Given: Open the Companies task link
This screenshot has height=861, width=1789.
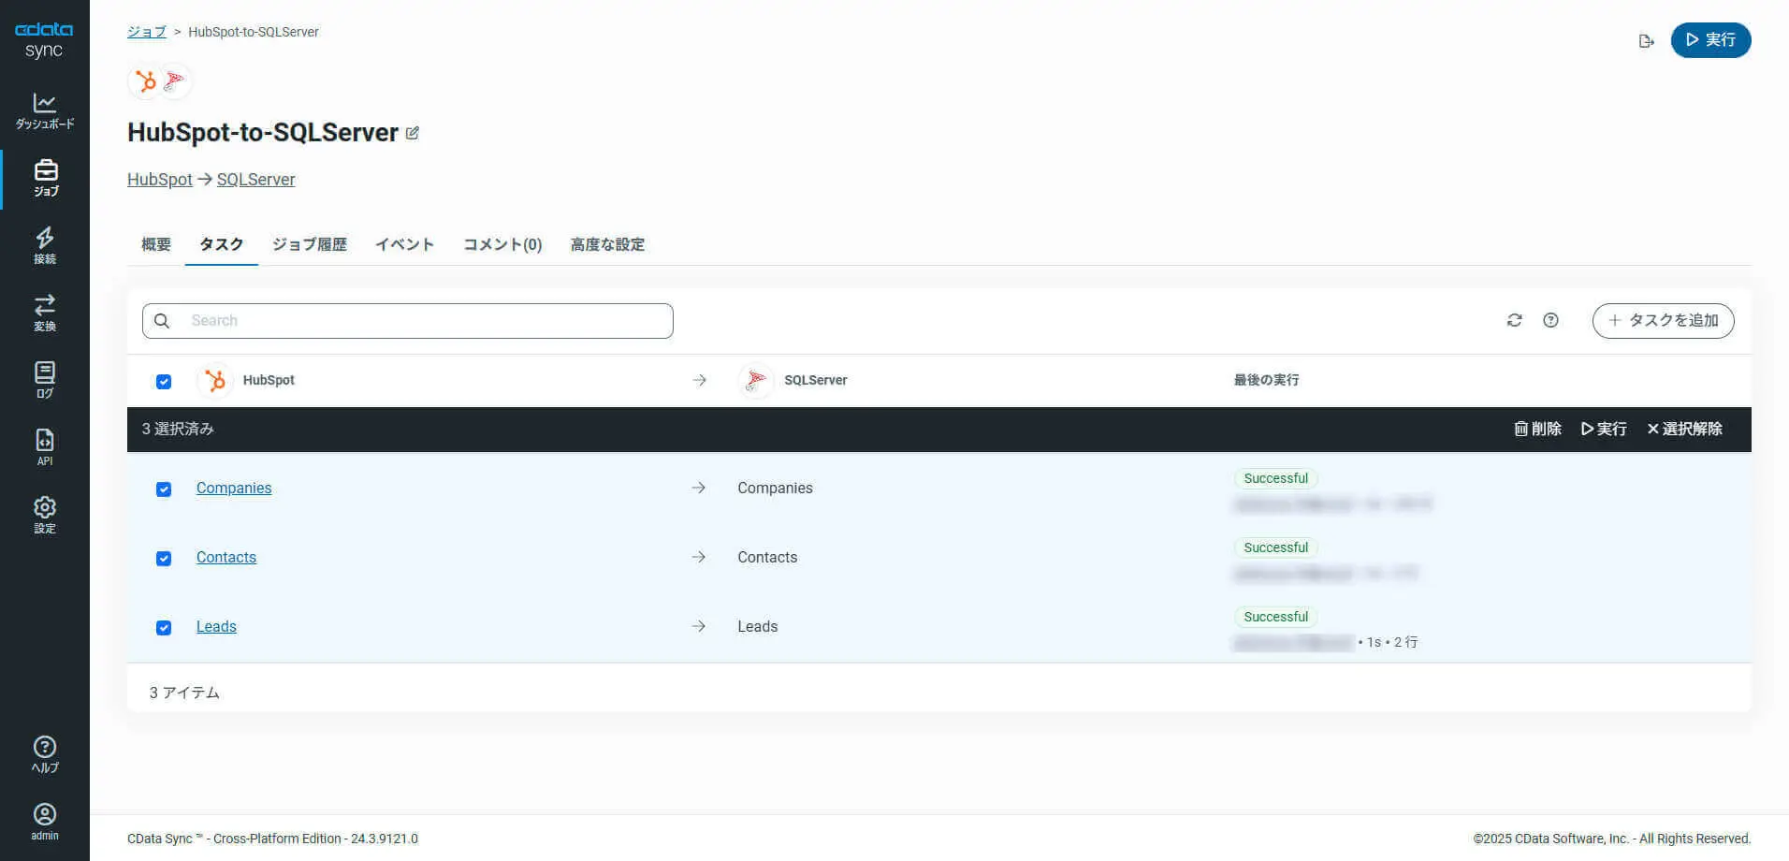Looking at the screenshot, I should (234, 488).
